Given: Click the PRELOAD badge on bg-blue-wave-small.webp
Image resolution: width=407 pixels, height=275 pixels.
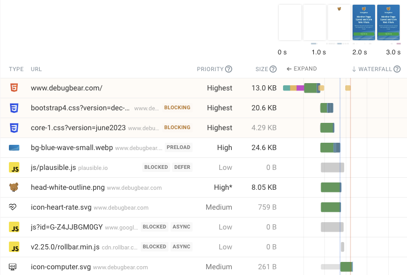Looking at the screenshot, I should (x=178, y=147).
